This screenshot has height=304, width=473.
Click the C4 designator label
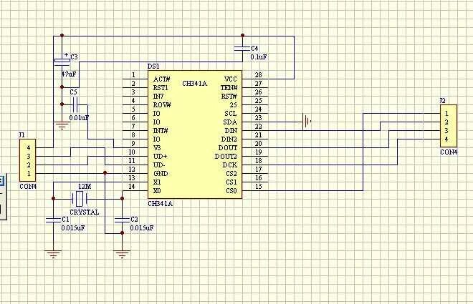[x=254, y=48]
